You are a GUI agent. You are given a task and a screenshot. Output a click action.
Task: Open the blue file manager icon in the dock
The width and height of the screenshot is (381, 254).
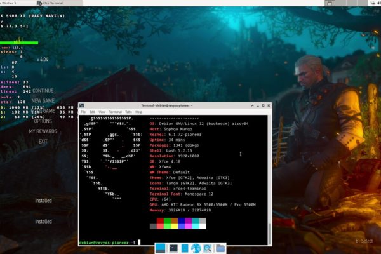185,248
